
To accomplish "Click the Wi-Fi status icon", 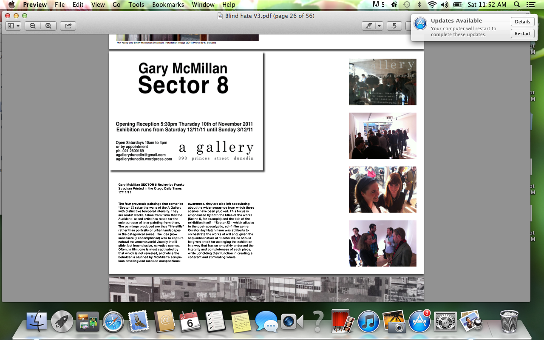I will click(432, 5).
